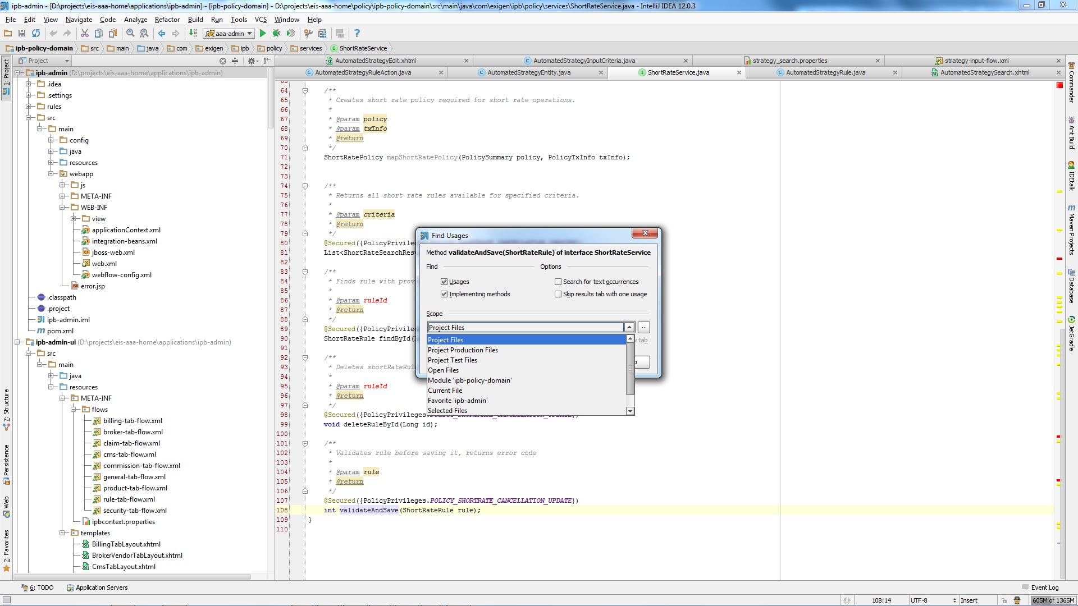Screen dimensions: 1078x606
Task: Open the Database side panel
Action: click(x=1071, y=286)
